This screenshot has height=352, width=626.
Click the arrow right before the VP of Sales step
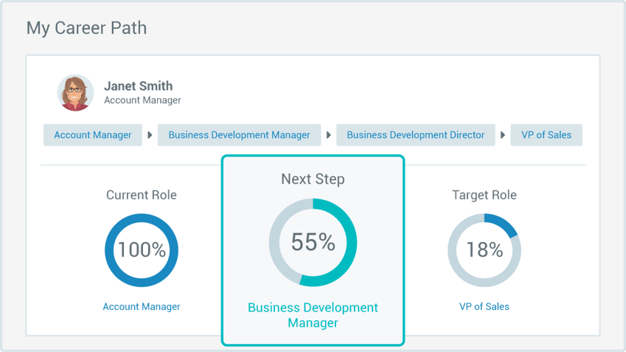point(503,135)
